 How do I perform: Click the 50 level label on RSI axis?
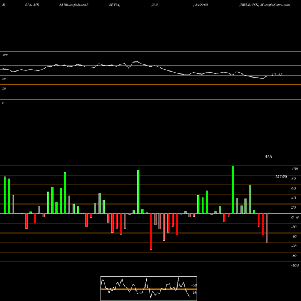click(x=4, y=79)
